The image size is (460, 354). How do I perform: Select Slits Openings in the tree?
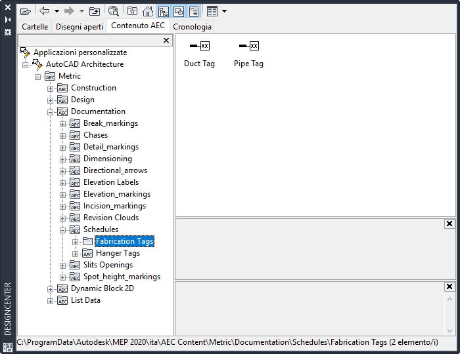click(x=108, y=265)
